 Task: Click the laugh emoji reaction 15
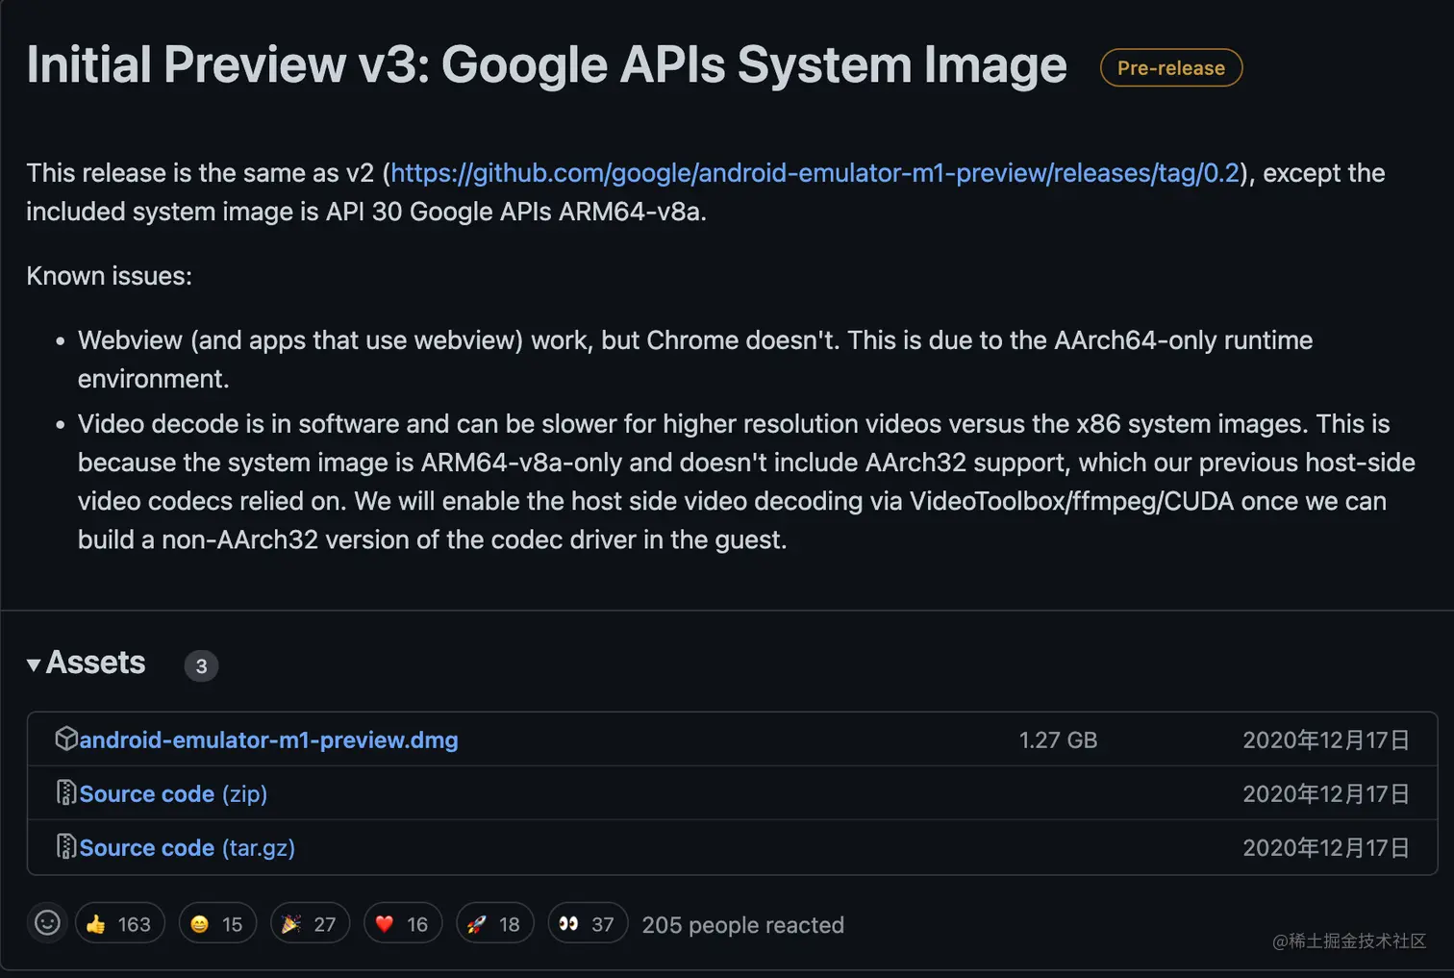pyautogui.click(x=217, y=923)
